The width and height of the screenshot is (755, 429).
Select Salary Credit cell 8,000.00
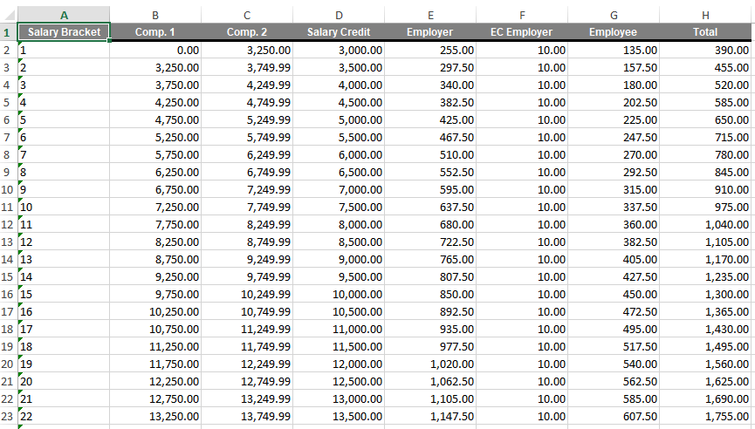click(339, 225)
